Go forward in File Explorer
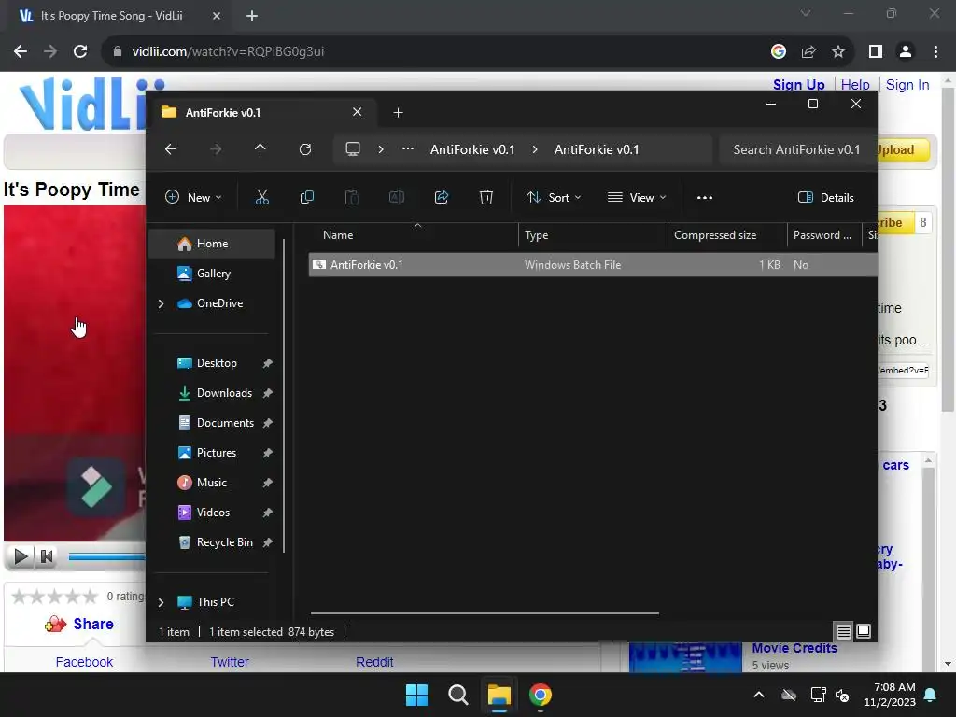Viewport: 956px width, 717px height. pyautogui.click(x=216, y=149)
